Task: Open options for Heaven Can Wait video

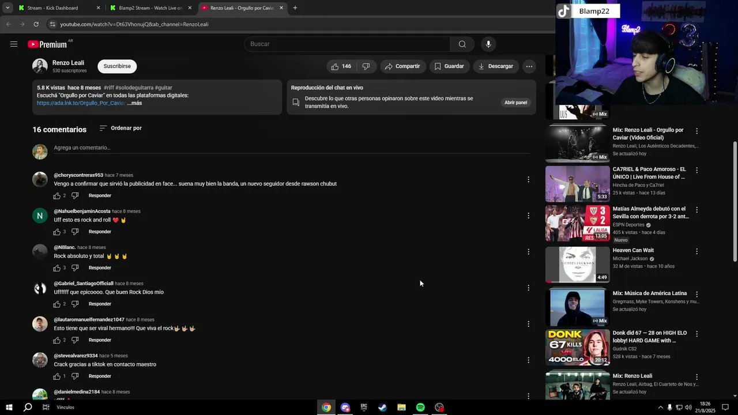Action: point(696,251)
